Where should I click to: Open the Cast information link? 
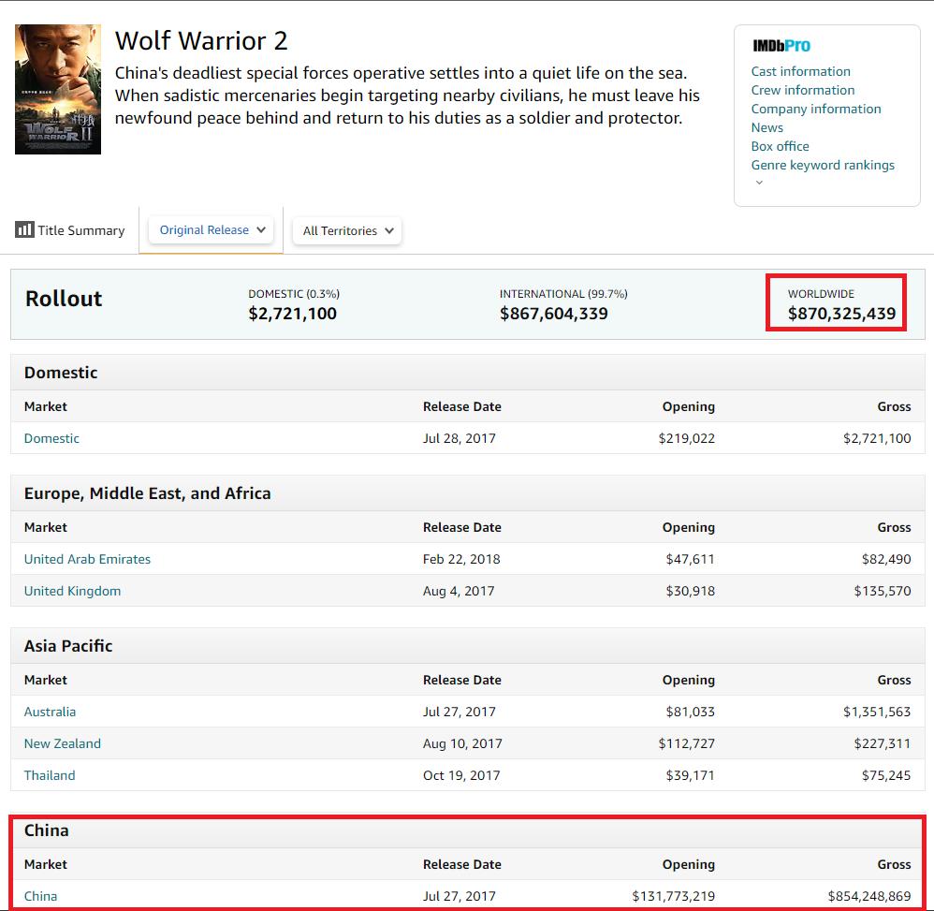tap(800, 71)
